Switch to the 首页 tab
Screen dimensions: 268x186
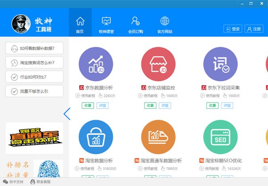(80, 25)
